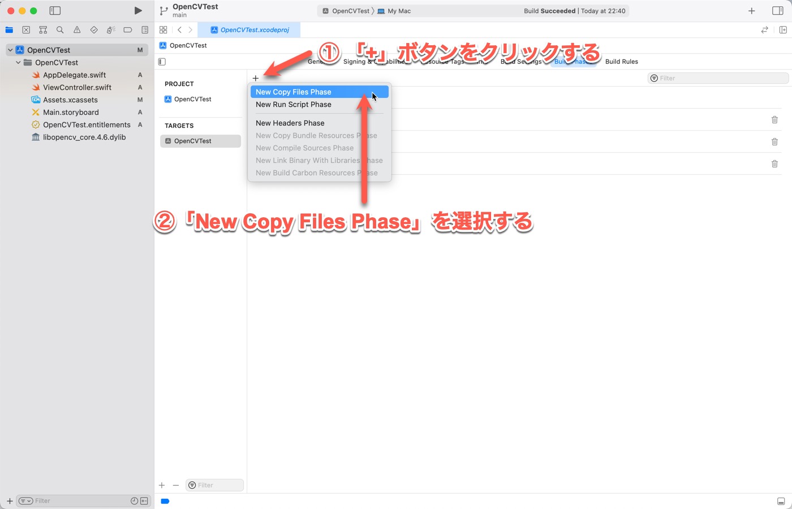Go forward in editor history
The height and width of the screenshot is (509, 792).
(191, 30)
